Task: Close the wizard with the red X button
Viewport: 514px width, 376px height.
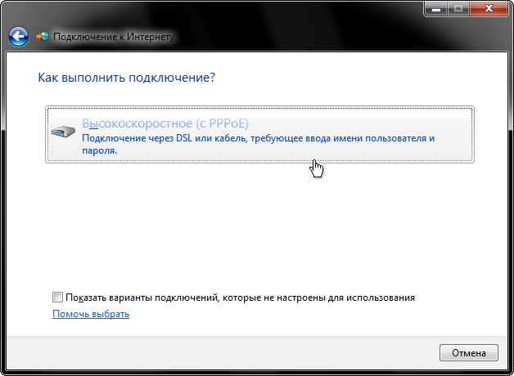Action: pos(489,8)
